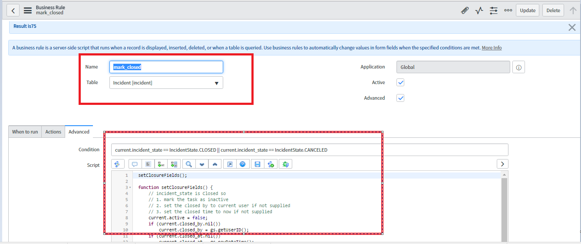Click the Delete button
The height and width of the screenshot is (244, 581).
tap(553, 10)
